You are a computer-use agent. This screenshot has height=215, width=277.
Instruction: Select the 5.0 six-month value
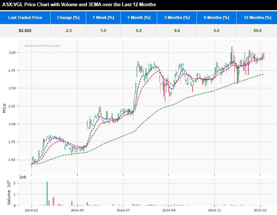(x=217, y=31)
